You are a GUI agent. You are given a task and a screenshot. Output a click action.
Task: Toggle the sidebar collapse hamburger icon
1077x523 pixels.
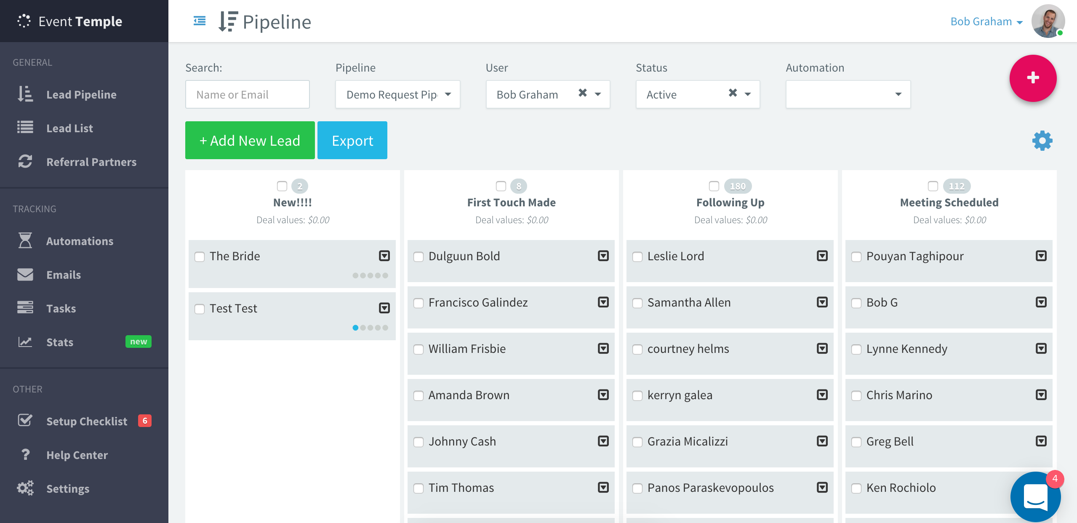click(x=200, y=21)
